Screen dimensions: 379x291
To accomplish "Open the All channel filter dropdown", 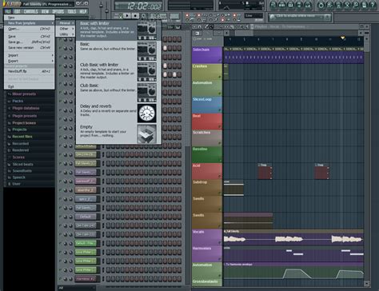I will [x=76, y=288].
